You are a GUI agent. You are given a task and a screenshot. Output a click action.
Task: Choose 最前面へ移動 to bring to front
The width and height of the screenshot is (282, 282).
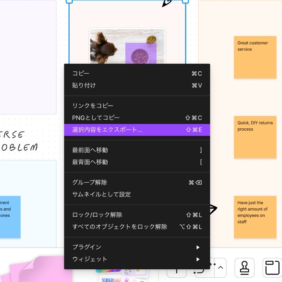coord(137,150)
